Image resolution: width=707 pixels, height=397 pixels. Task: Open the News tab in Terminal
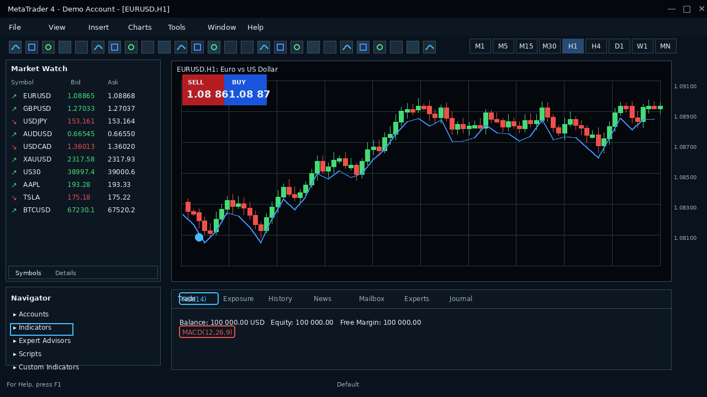[x=323, y=299]
